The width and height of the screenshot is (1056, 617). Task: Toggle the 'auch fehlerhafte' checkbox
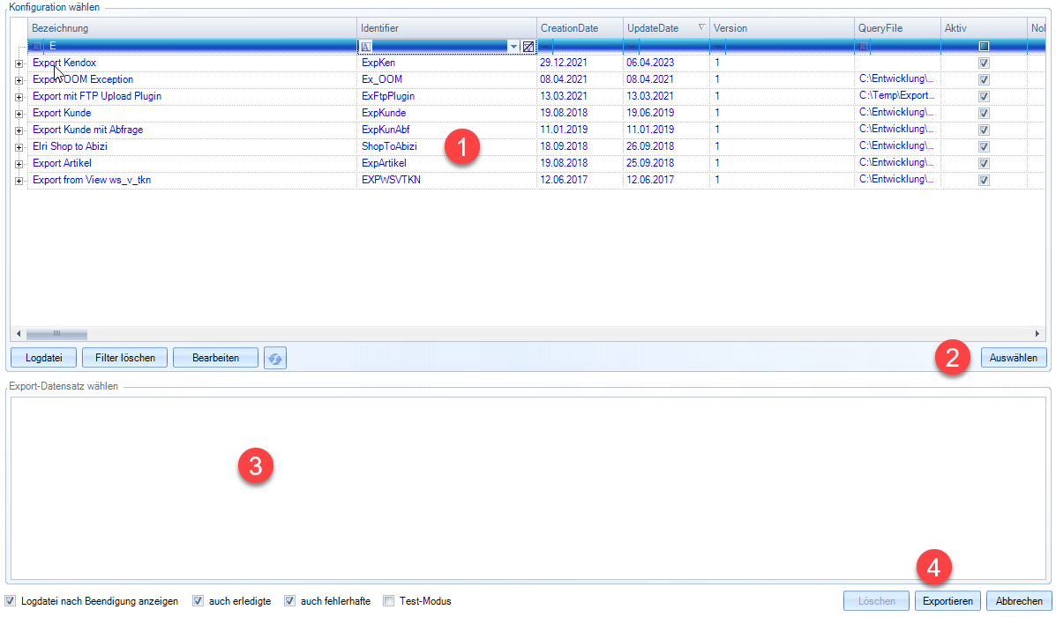pyautogui.click(x=290, y=601)
